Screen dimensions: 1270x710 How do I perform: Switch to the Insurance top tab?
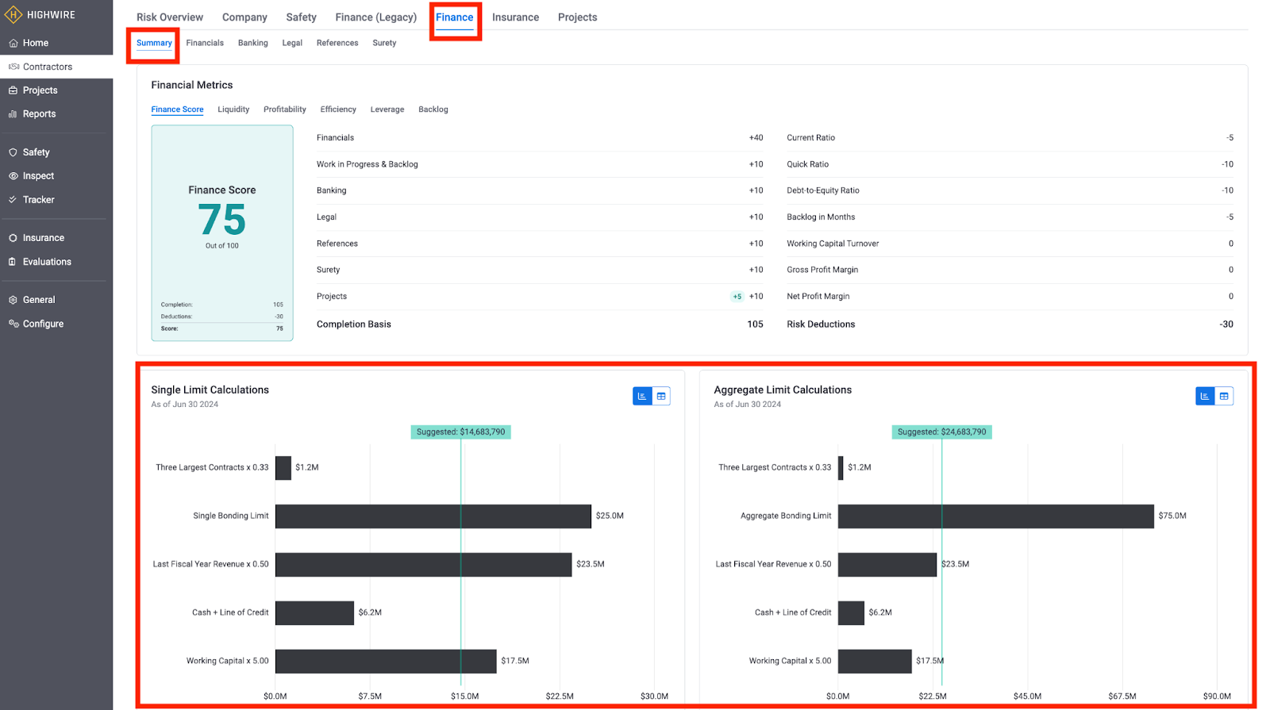(x=515, y=17)
